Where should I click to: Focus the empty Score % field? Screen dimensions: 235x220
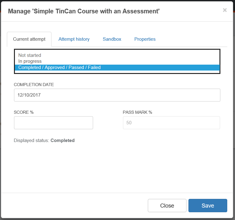(53, 123)
